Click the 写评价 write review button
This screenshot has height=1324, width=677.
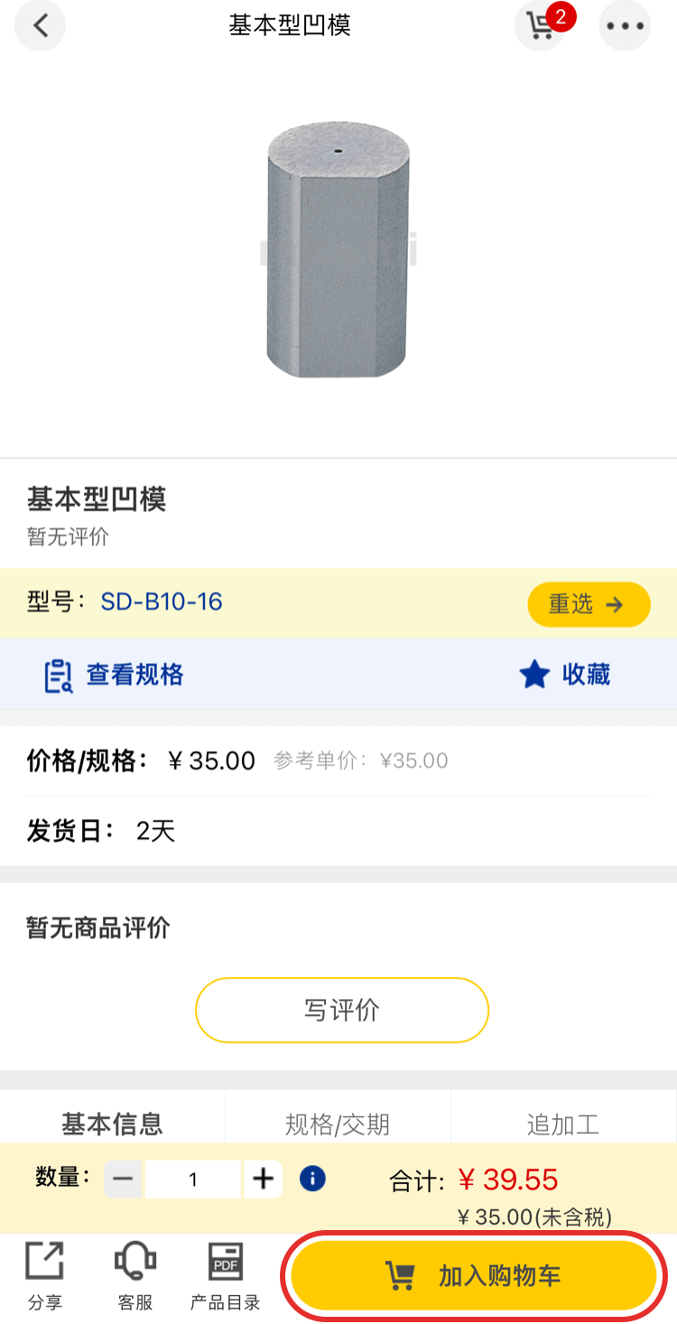341,1010
